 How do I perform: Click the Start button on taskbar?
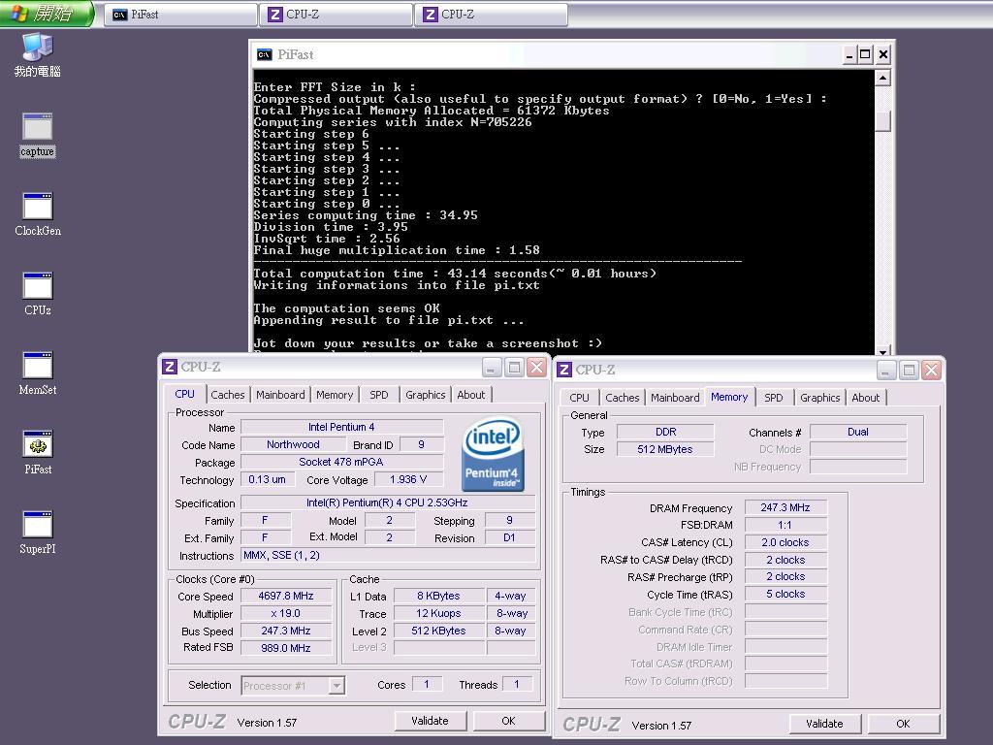point(47,14)
